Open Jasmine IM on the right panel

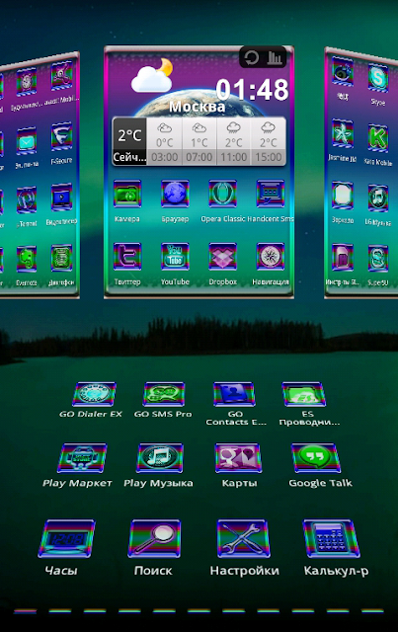coord(343,134)
